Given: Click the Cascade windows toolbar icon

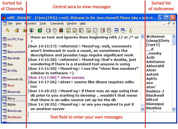Looking at the screenshot, I should pos(123,30).
